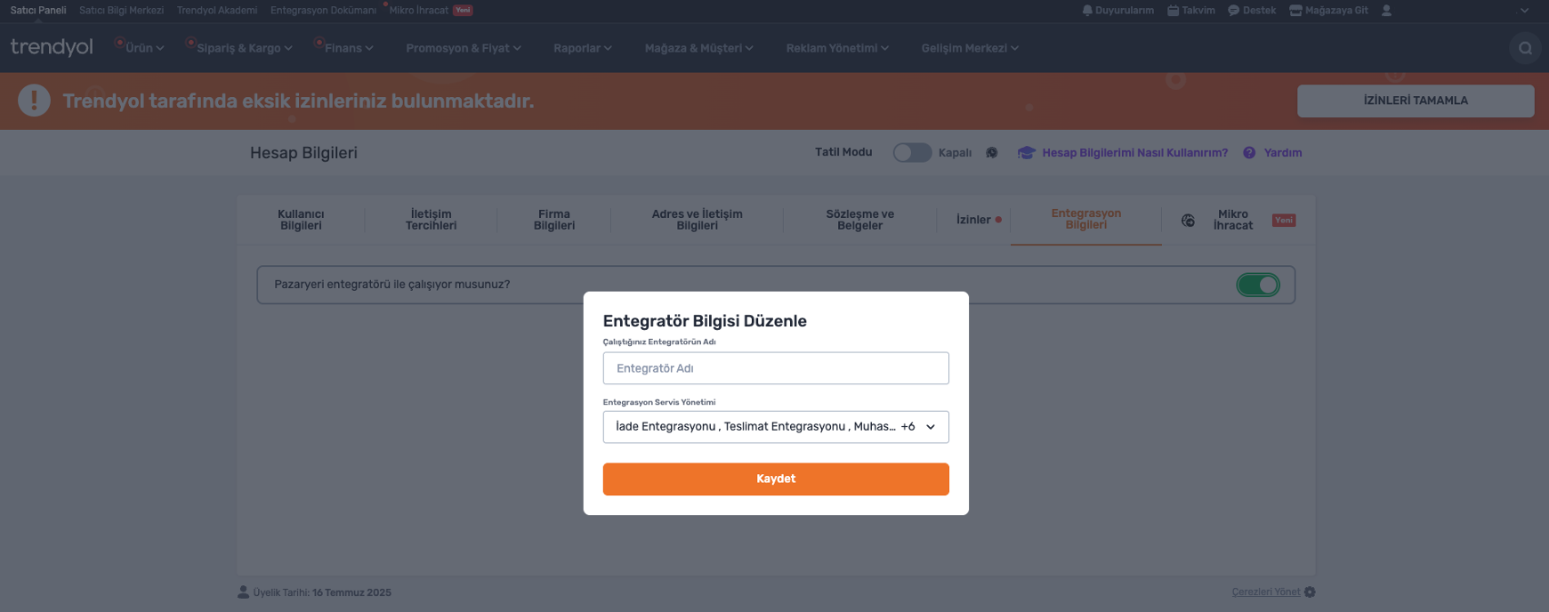The width and height of the screenshot is (1549, 612).
Task: Expand the Raporlar menu
Action: [x=583, y=48]
